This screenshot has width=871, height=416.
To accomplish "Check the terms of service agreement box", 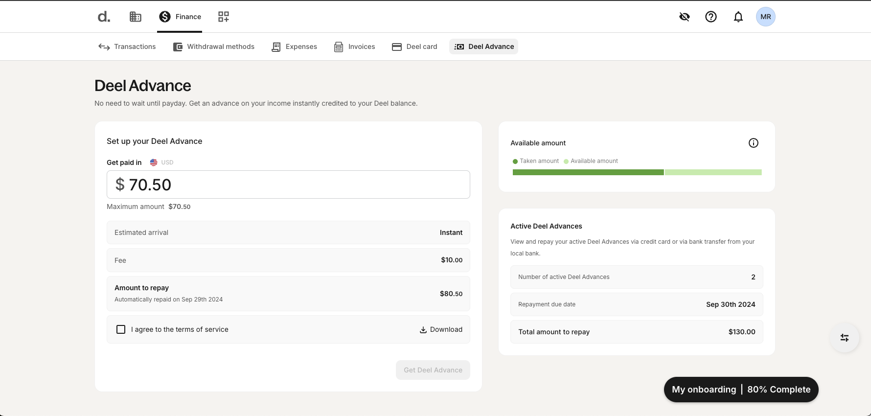I will (x=121, y=329).
